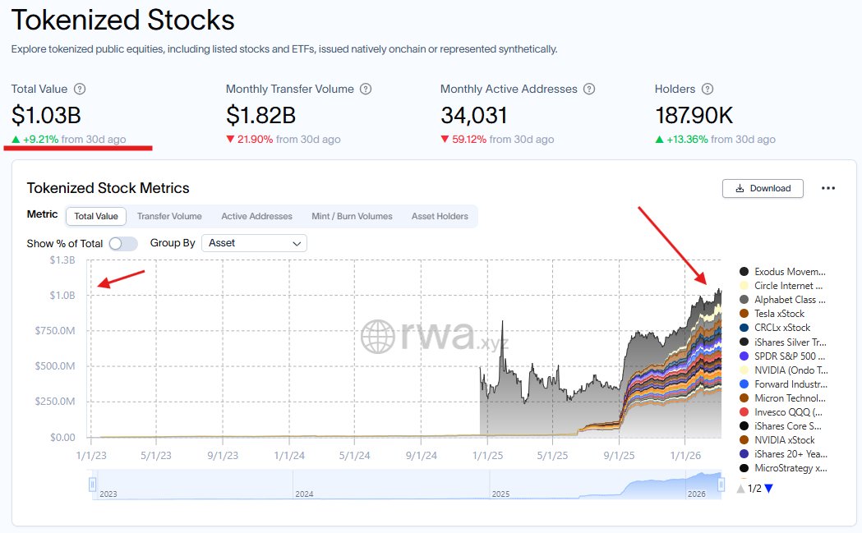Click the Monthly Active Addresses help icon
The image size is (862, 533).
589,89
